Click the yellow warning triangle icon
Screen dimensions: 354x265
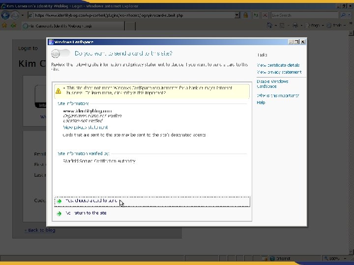(58, 91)
